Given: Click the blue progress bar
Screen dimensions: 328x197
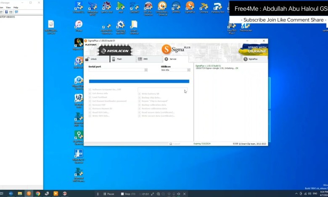Looking at the screenshot, I should coord(139,81).
